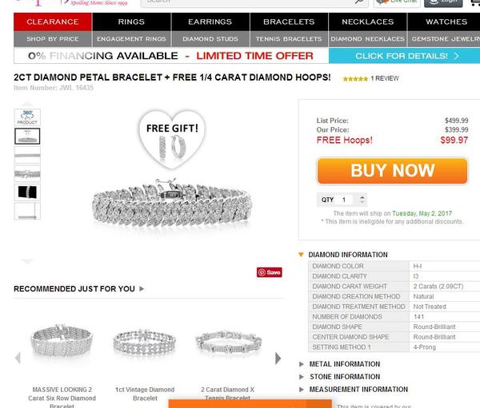This screenshot has width=480, height=408.
Task: Open the Clearance menu tab
Action: point(53,22)
